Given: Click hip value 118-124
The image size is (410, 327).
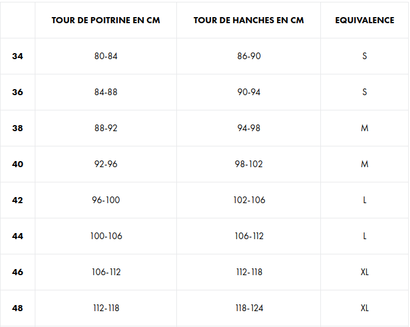Looking at the screenshot, I should [249, 308].
